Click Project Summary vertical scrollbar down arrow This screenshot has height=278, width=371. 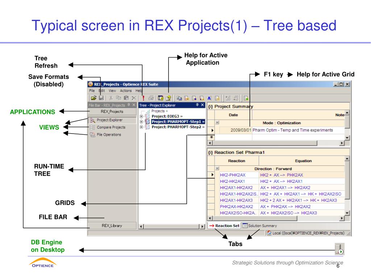point(347,138)
